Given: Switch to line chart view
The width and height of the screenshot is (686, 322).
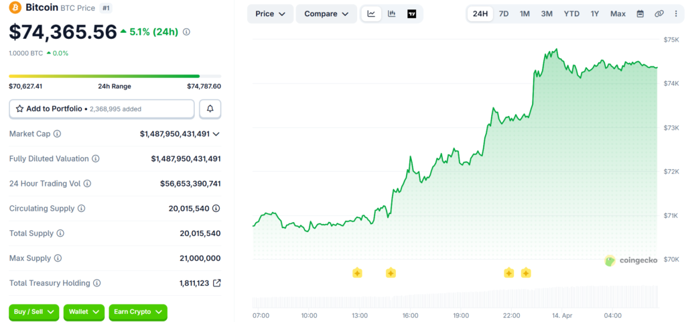Looking at the screenshot, I should tap(371, 14).
